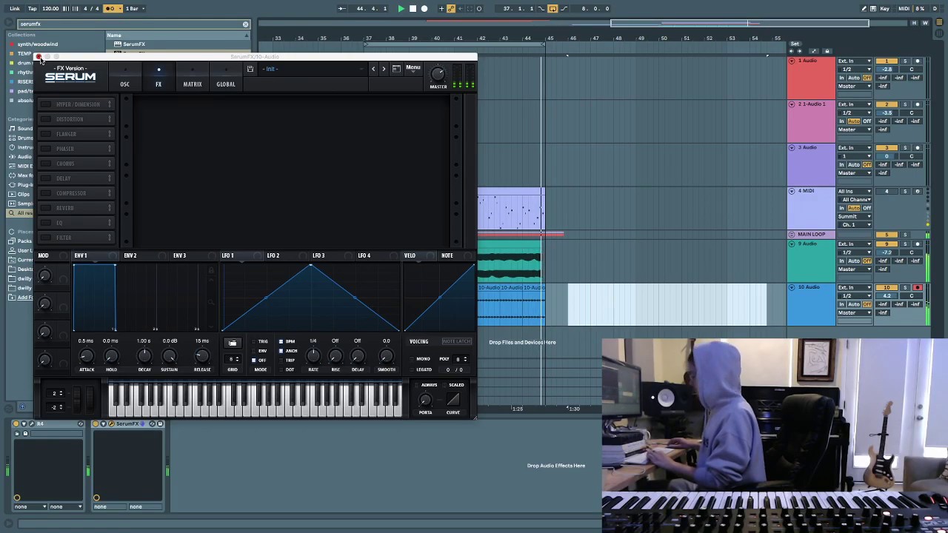Fold the 4 MIDI track
Image resolution: width=948 pixels, height=533 pixels.
[792, 191]
